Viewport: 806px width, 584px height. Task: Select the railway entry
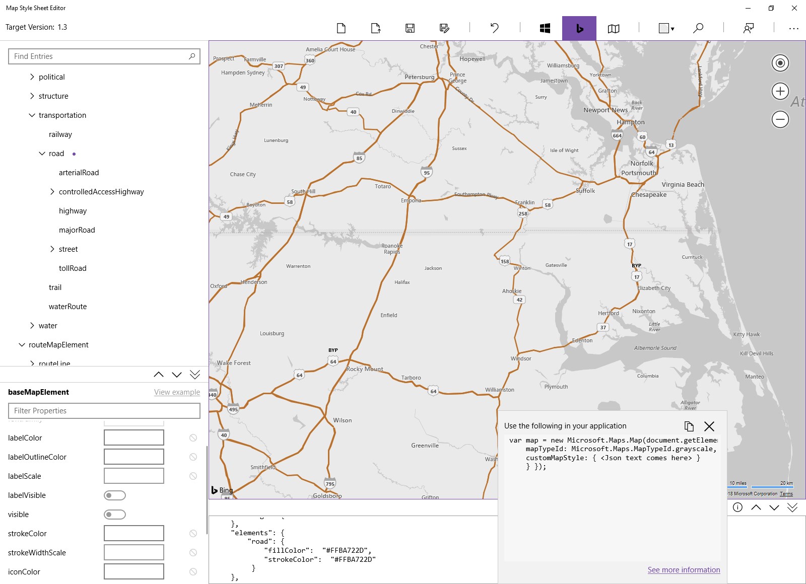[x=60, y=134]
